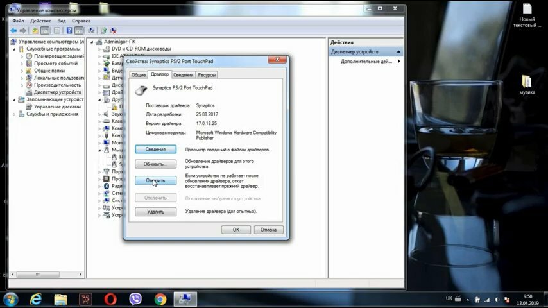Click the Удалить driver button
Viewport: 548px width, 308px height.
155,212
